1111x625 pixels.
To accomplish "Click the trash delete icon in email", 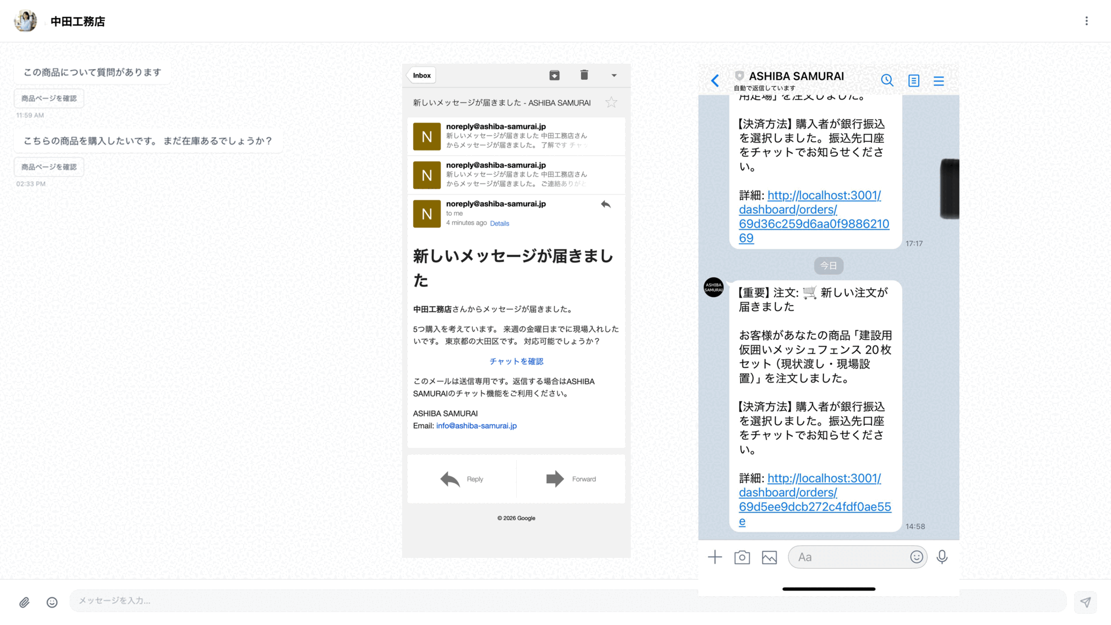I will (x=584, y=75).
